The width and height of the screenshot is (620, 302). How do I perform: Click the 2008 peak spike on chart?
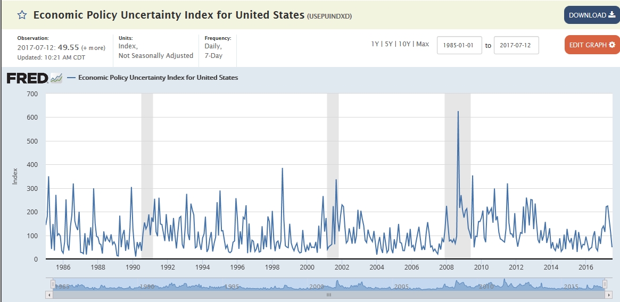458,112
